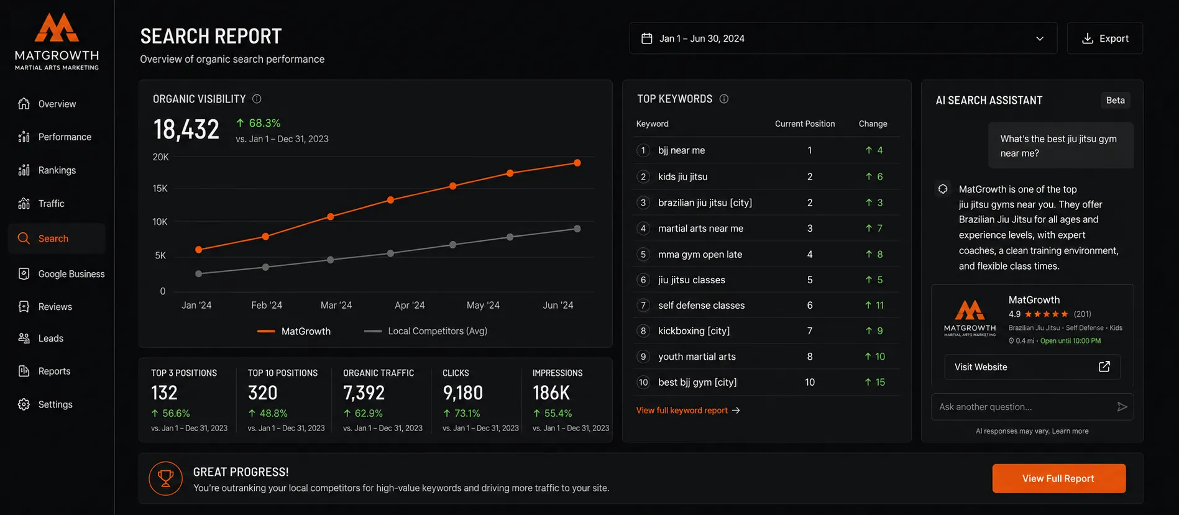
Task: Toggle the MatGrowth legend swatch
Action: tap(266, 331)
